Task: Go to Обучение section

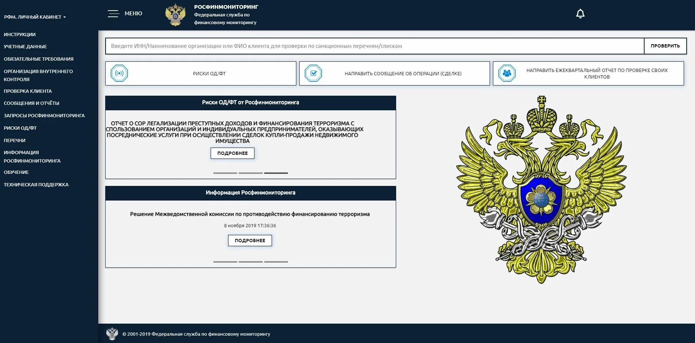Action: point(16,172)
